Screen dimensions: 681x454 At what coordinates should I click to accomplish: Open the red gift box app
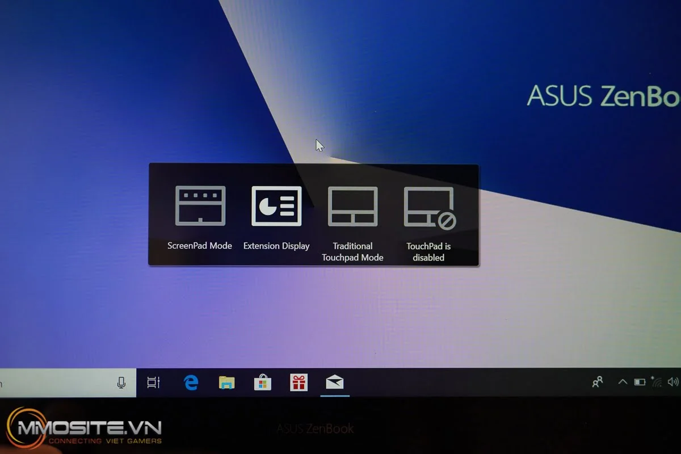[x=299, y=382]
